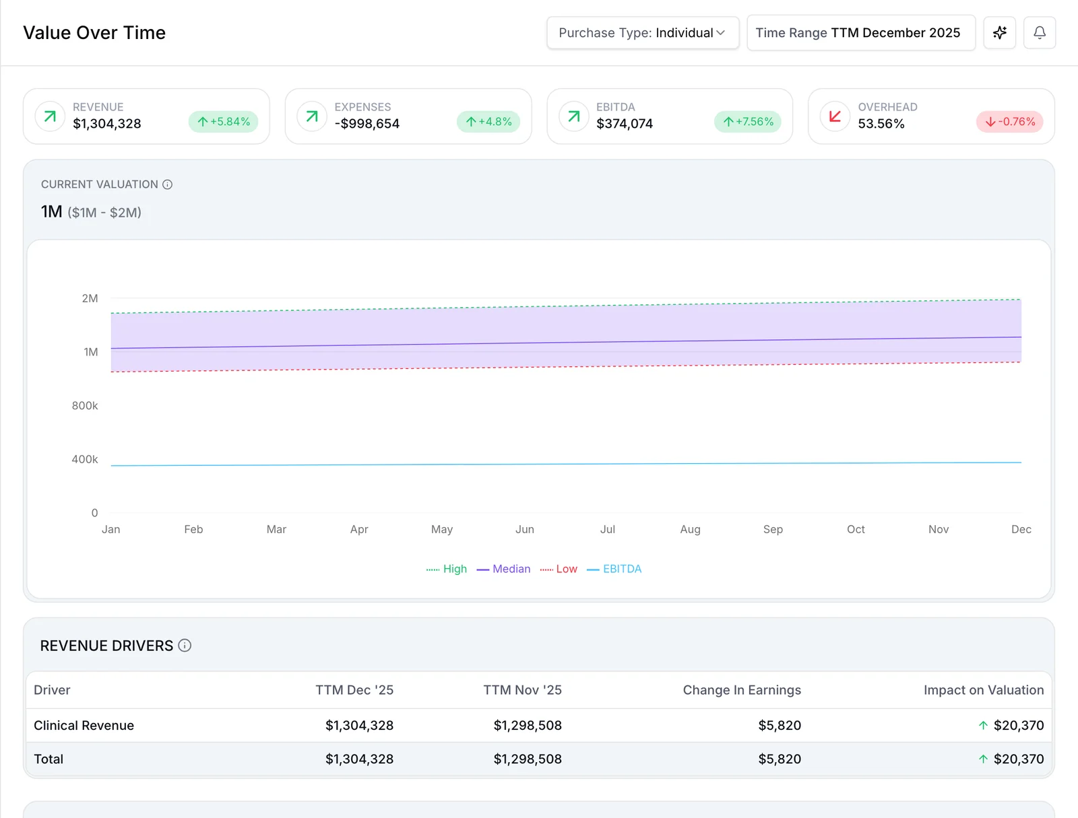Click the Revenue up-arrow trend icon
Image resolution: width=1078 pixels, height=818 pixels.
50,116
